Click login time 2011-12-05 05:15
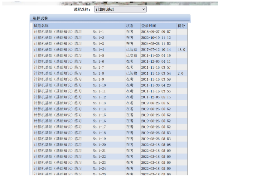The image size is (267, 178). (x=156, y=97)
